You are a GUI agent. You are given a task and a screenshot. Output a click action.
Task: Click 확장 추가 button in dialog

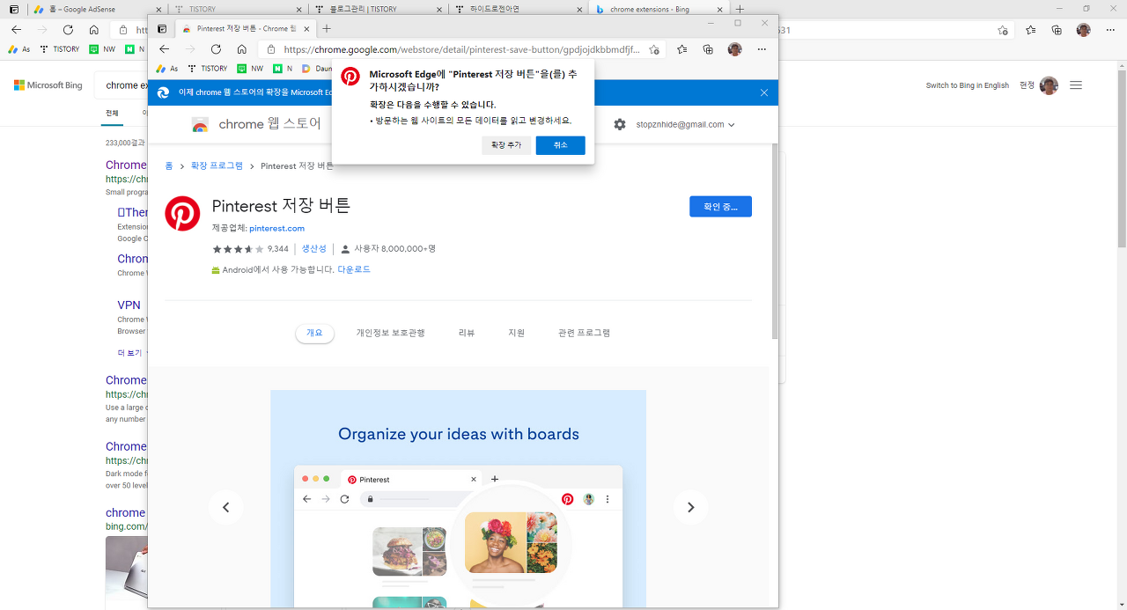pos(506,145)
